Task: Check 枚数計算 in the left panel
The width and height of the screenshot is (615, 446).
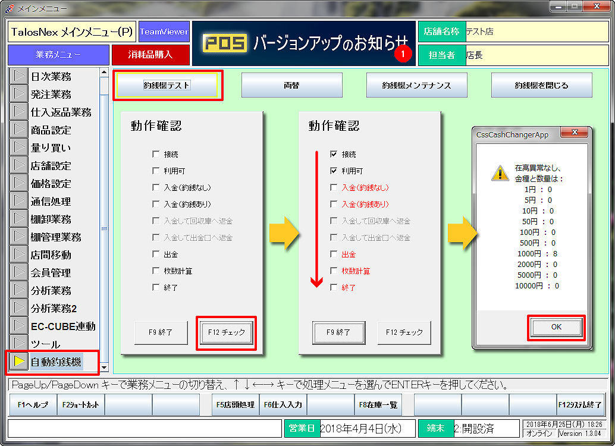Action: pos(156,271)
